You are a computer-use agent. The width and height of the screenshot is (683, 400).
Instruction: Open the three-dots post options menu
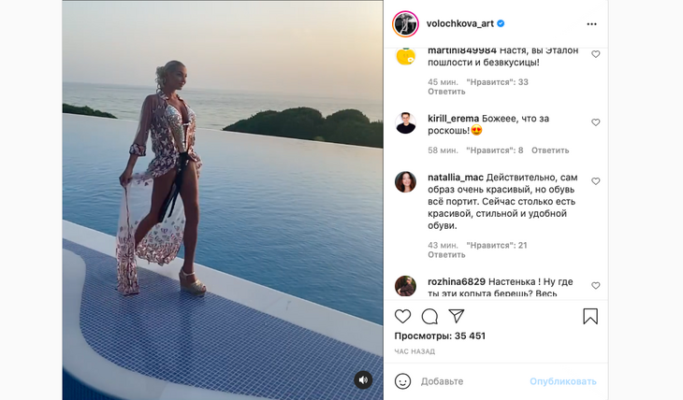coord(591,23)
